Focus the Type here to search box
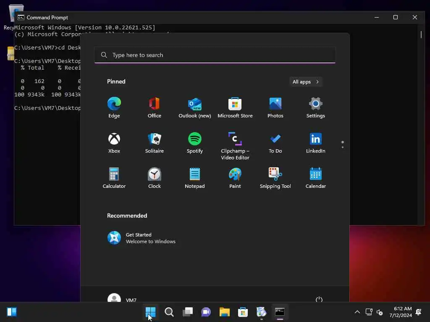Image resolution: width=430 pixels, height=322 pixels. pyautogui.click(x=215, y=55)
